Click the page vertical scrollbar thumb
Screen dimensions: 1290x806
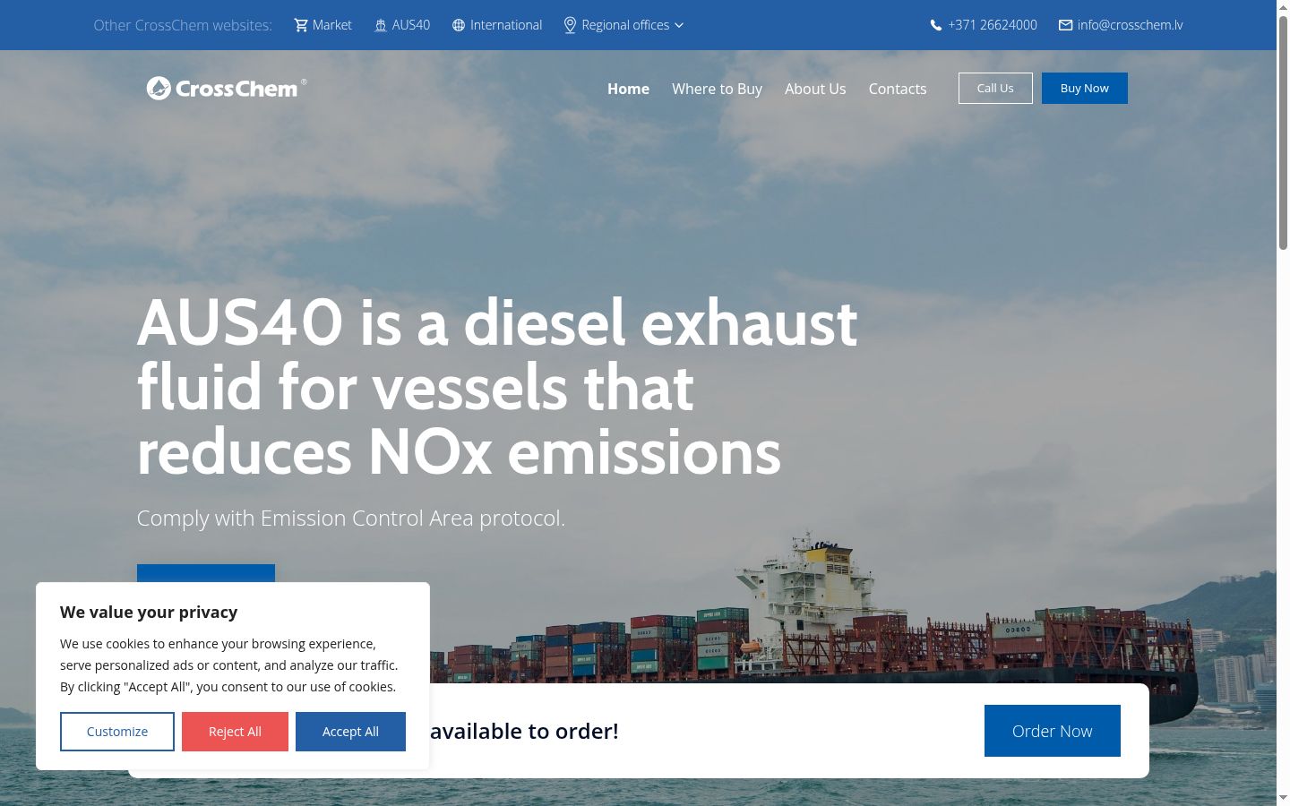(1283, 133)
